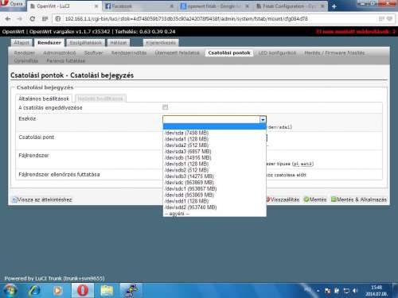Click the Visszaállítás reset button
This screenshot has height=298, width=398.
click(x=283, y=199)
